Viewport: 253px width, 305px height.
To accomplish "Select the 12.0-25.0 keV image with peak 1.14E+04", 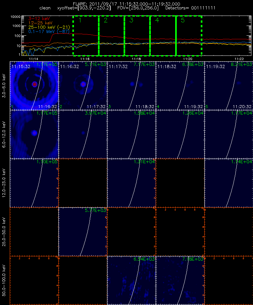I will [229, 183].
